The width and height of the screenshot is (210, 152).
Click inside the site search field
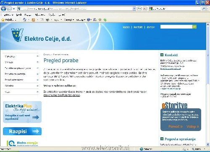(176, 27)
